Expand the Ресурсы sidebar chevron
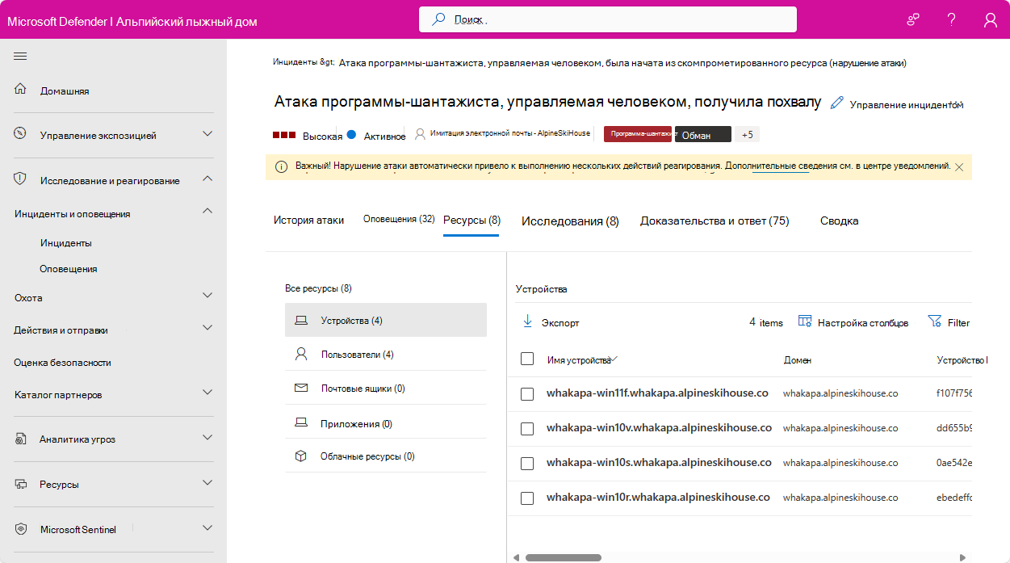This screenshot has height=563, width=1010. point(207,483)
